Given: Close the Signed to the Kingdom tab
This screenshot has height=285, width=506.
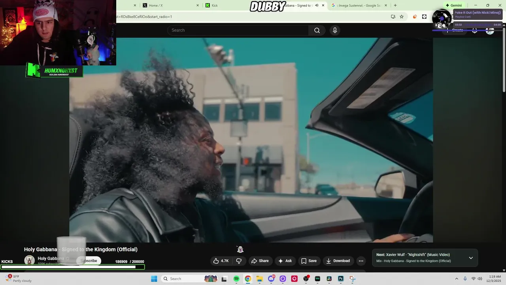Looking at the screenshot, I should (x=323, y=6).
